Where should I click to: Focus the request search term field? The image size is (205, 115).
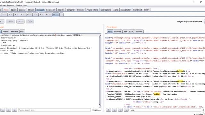pos(54,110)
